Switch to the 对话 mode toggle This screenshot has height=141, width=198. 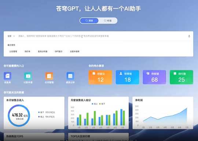(x=108, y=20)
